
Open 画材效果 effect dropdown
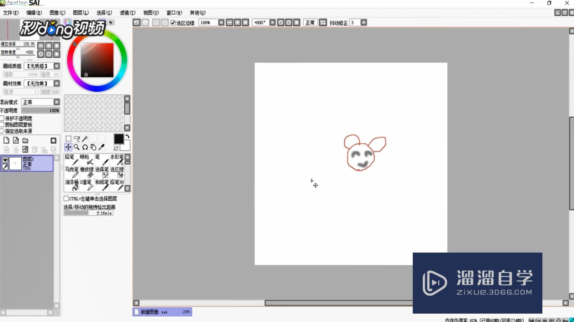coord(56,83)
